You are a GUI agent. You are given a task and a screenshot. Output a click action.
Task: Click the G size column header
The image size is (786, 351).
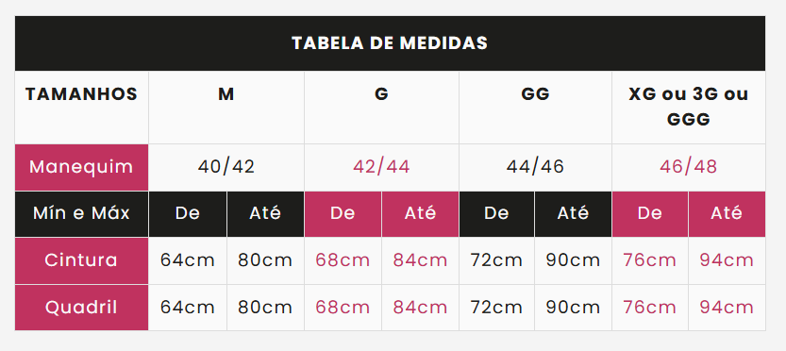point(381,108)
